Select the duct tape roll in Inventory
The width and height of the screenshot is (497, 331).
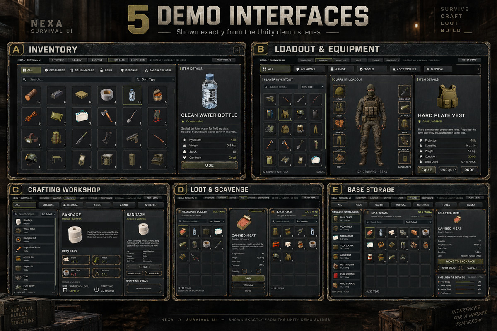(x=107, y=96)
